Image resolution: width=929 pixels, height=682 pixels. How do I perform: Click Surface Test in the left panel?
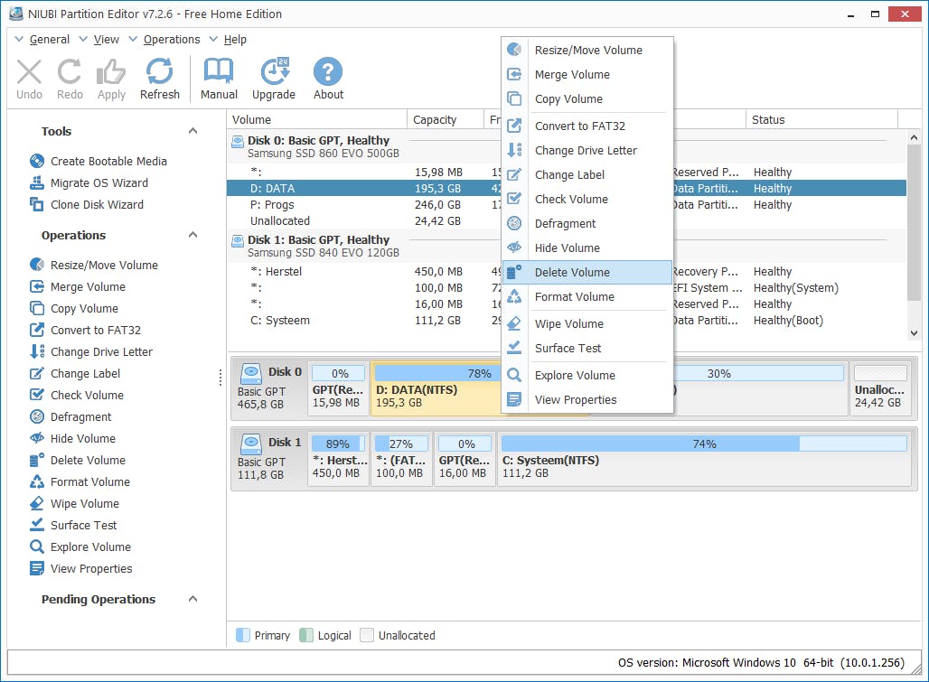click(x=83, y=525)
